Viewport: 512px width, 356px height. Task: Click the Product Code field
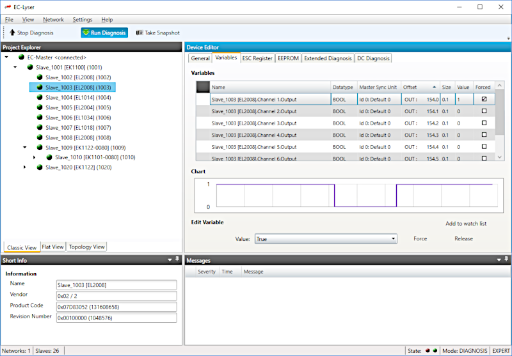click(x=115, y=306)
